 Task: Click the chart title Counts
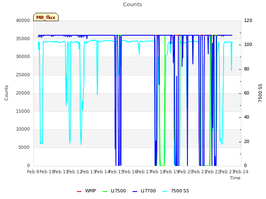[x=133, y=5]
